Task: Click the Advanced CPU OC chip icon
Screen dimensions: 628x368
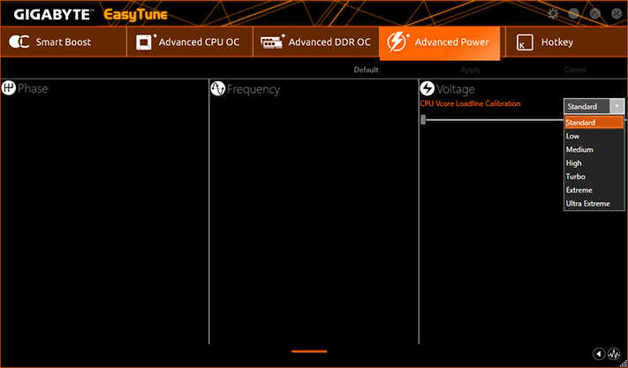Action: point(146,42)
